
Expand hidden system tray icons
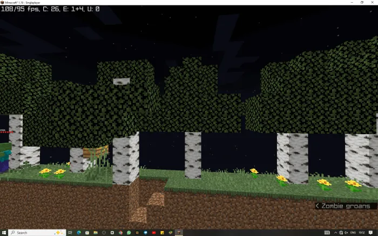[x=335, y=233]
